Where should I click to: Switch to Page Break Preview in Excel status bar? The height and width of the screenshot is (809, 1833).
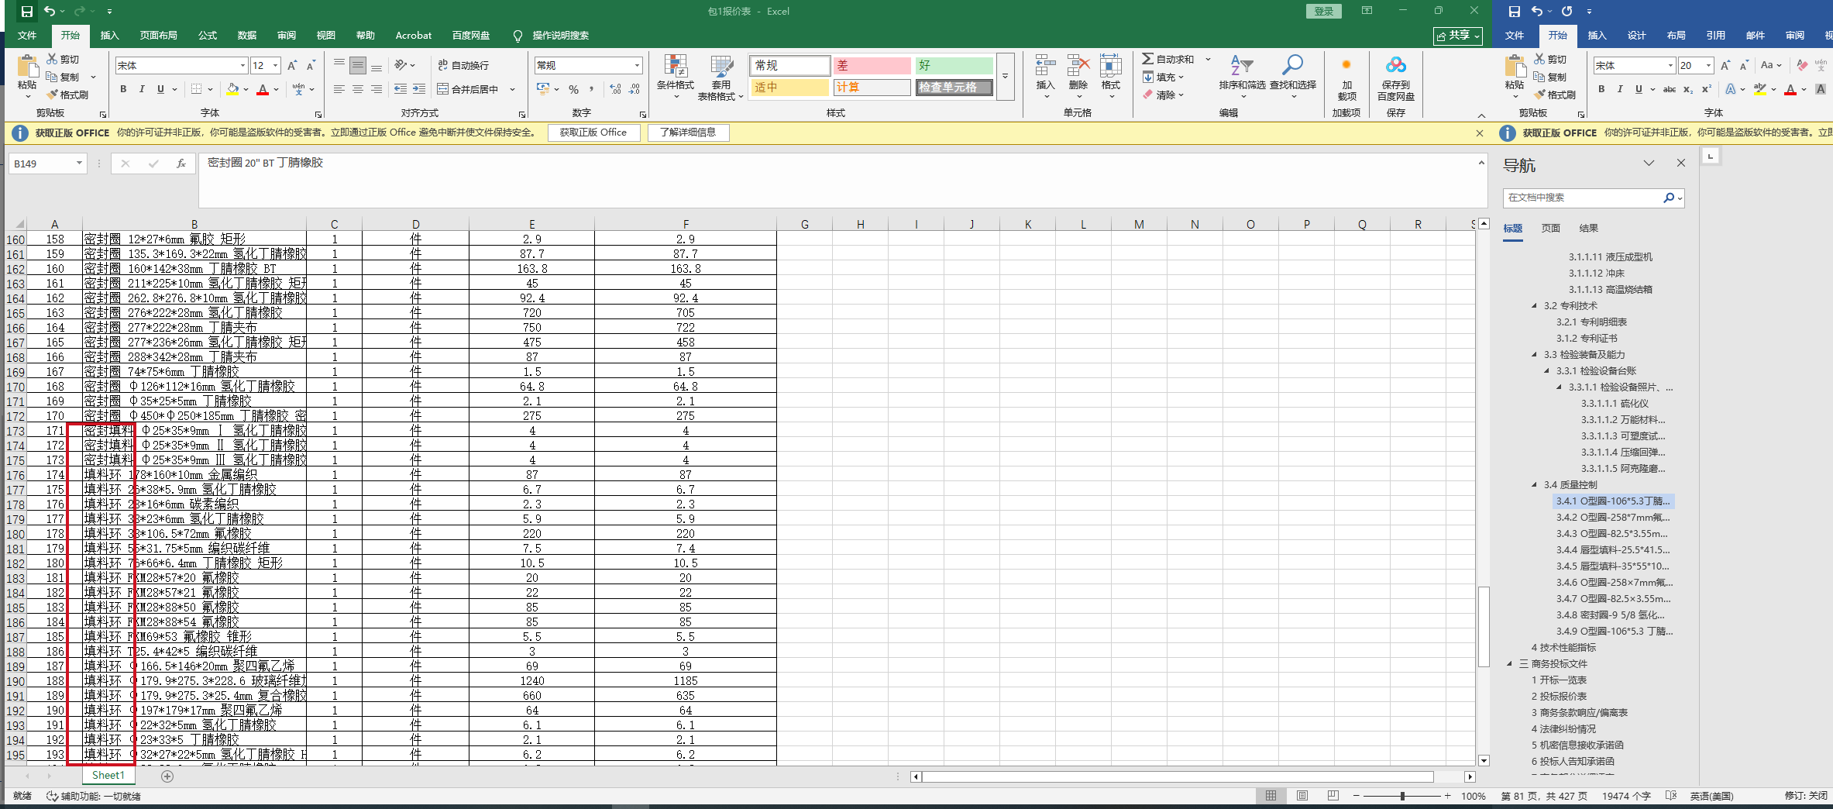(1333, 796)
